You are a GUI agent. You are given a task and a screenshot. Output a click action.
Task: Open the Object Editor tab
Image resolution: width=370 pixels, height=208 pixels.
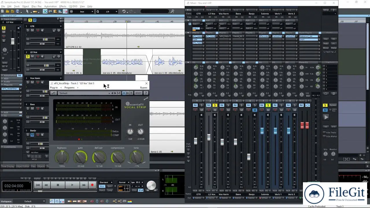coord(23,166)
